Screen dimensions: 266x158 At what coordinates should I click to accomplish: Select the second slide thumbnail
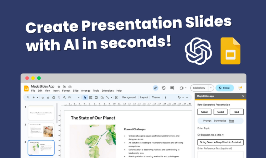tap(41, 130)
